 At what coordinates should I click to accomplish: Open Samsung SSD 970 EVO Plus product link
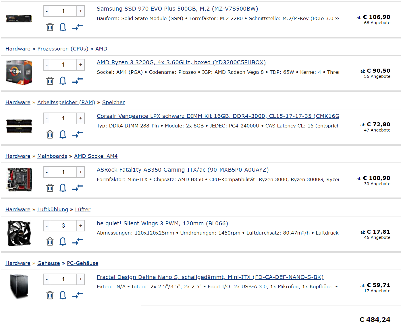177,9
